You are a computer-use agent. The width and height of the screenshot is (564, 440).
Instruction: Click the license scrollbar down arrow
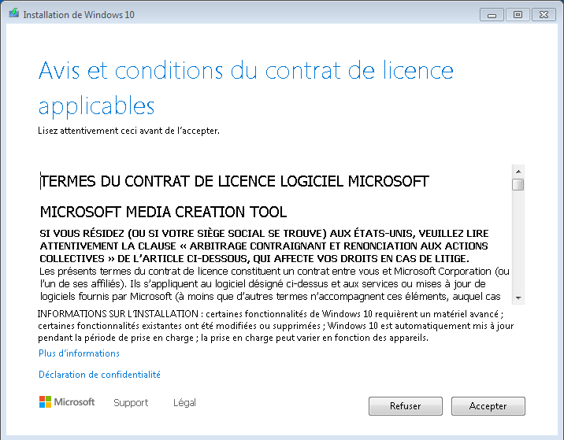pos(518,298)
